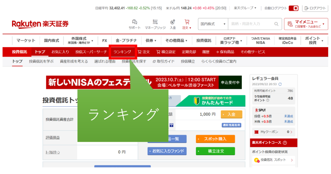Expand the その他商品 menu dropdown

coord(176,40)
